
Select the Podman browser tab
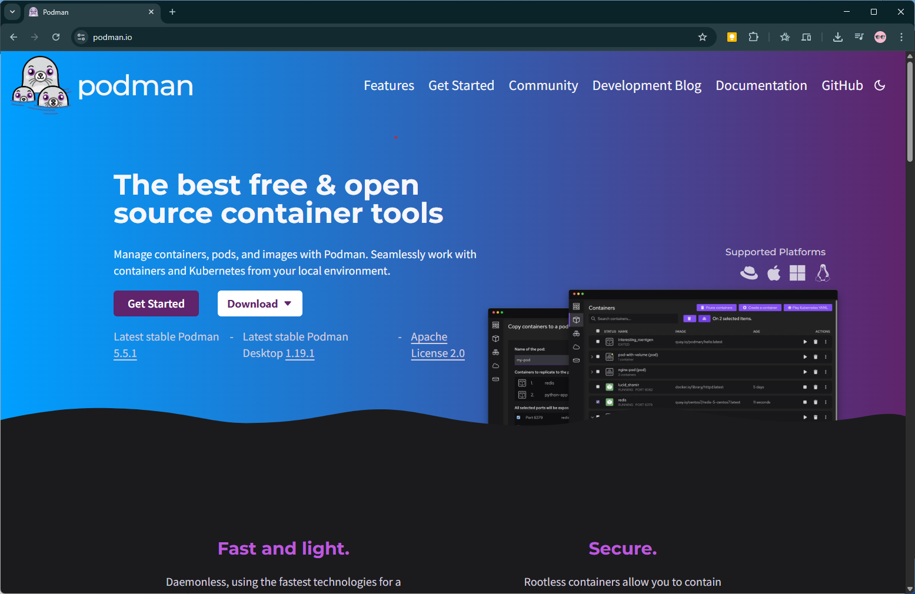[91, 12]
